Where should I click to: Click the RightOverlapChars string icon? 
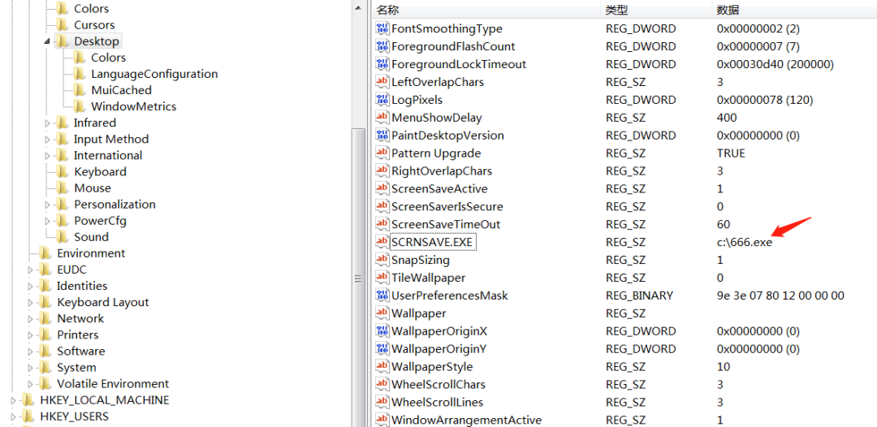(x=382, y=171)
